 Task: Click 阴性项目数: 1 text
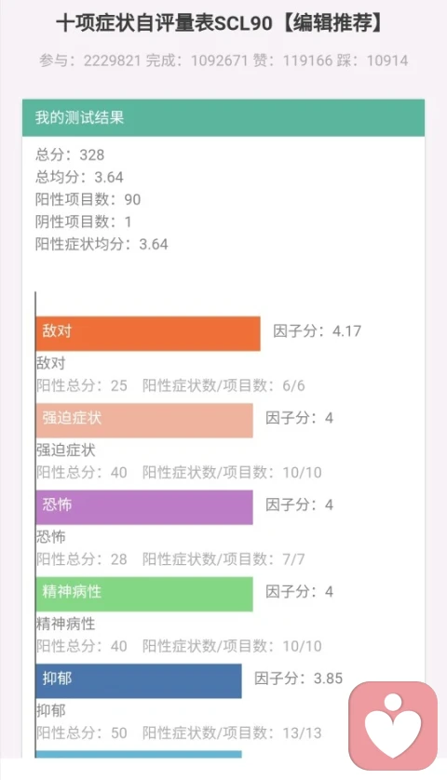(x=84, y=222)
